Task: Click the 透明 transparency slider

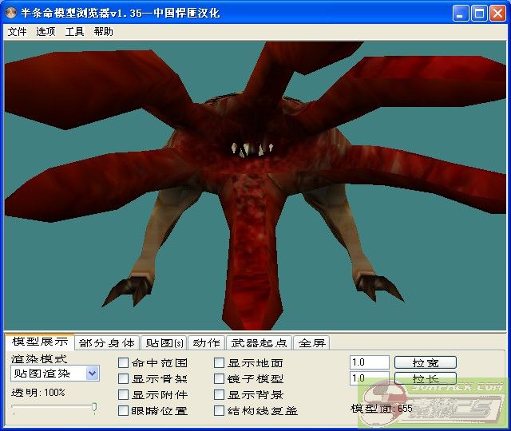Action: click(54, 408)
